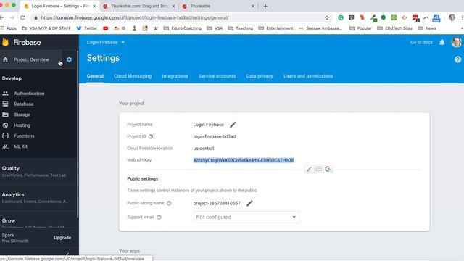Image resolution: width=464 pixels, height=261 pixels.
Task: Click the Google search popup icon
Action: click(328, 169)
